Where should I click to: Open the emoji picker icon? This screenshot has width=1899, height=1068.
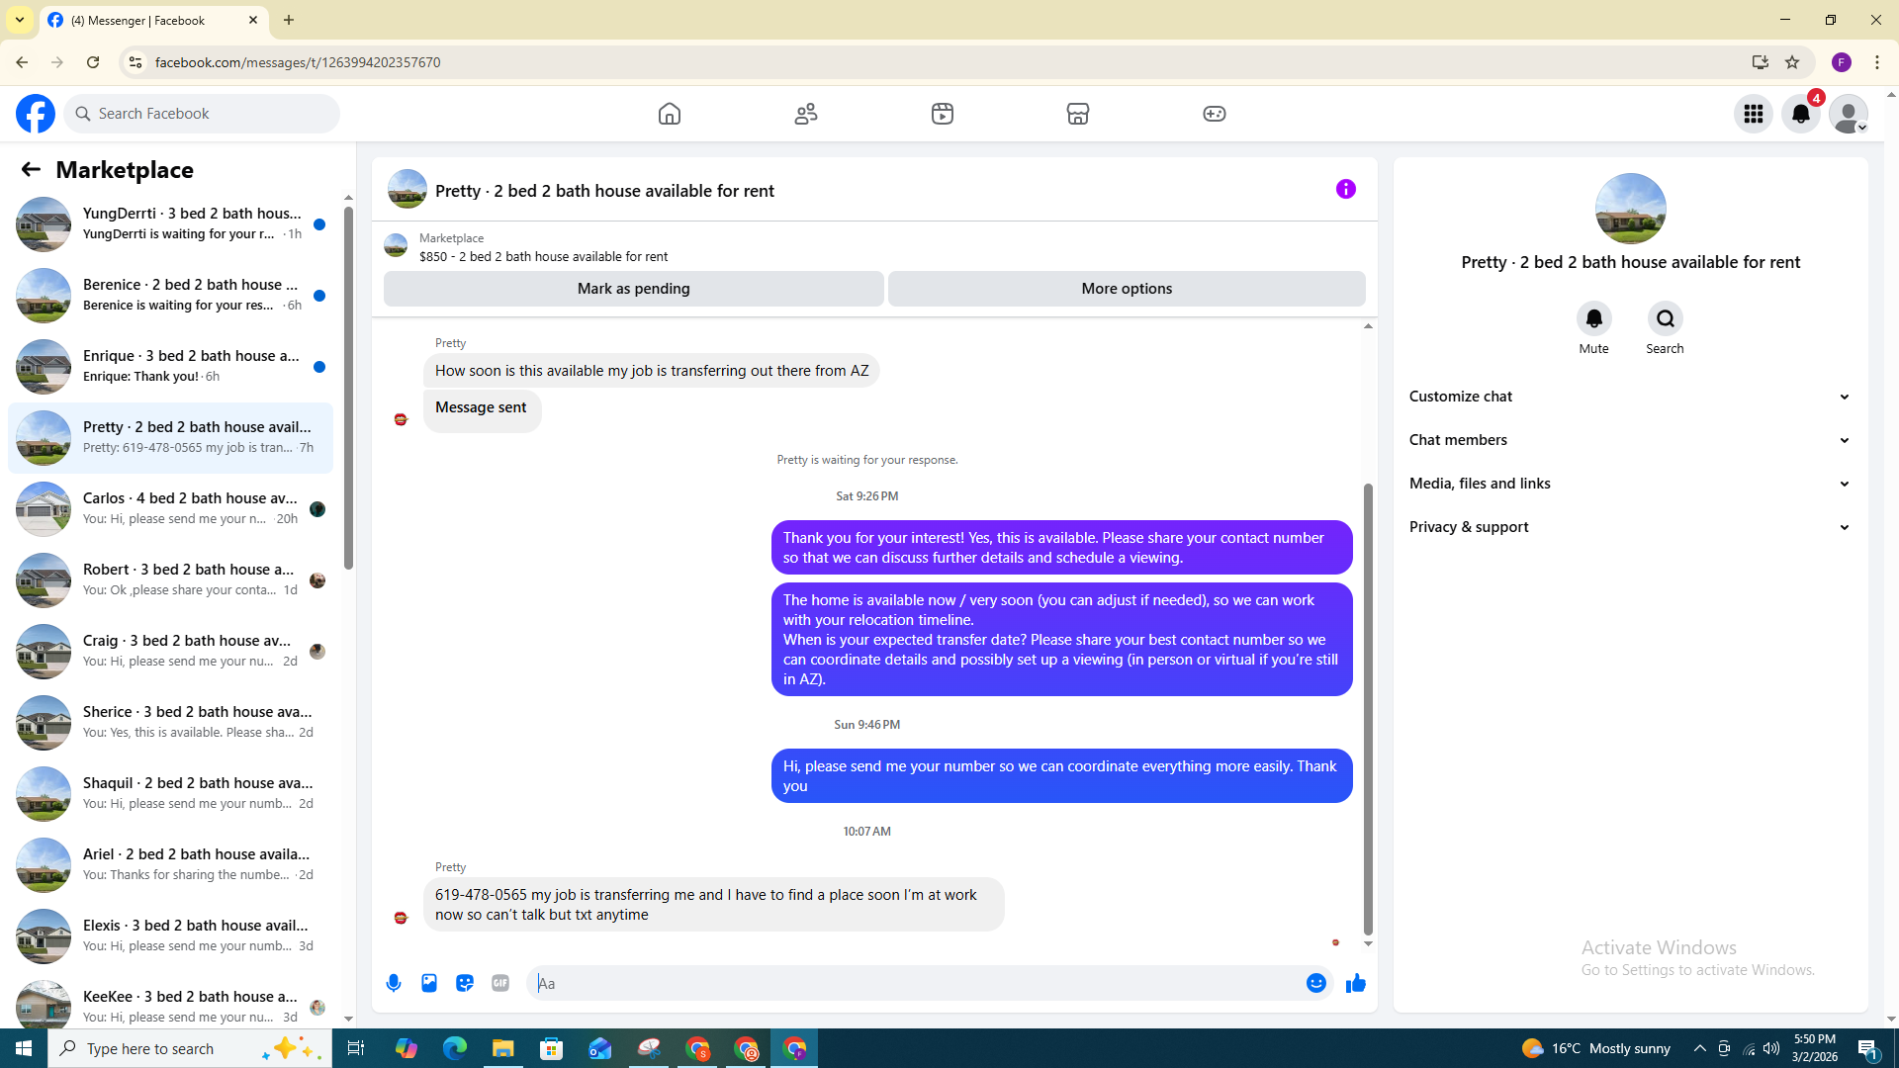click(1316, 983)
